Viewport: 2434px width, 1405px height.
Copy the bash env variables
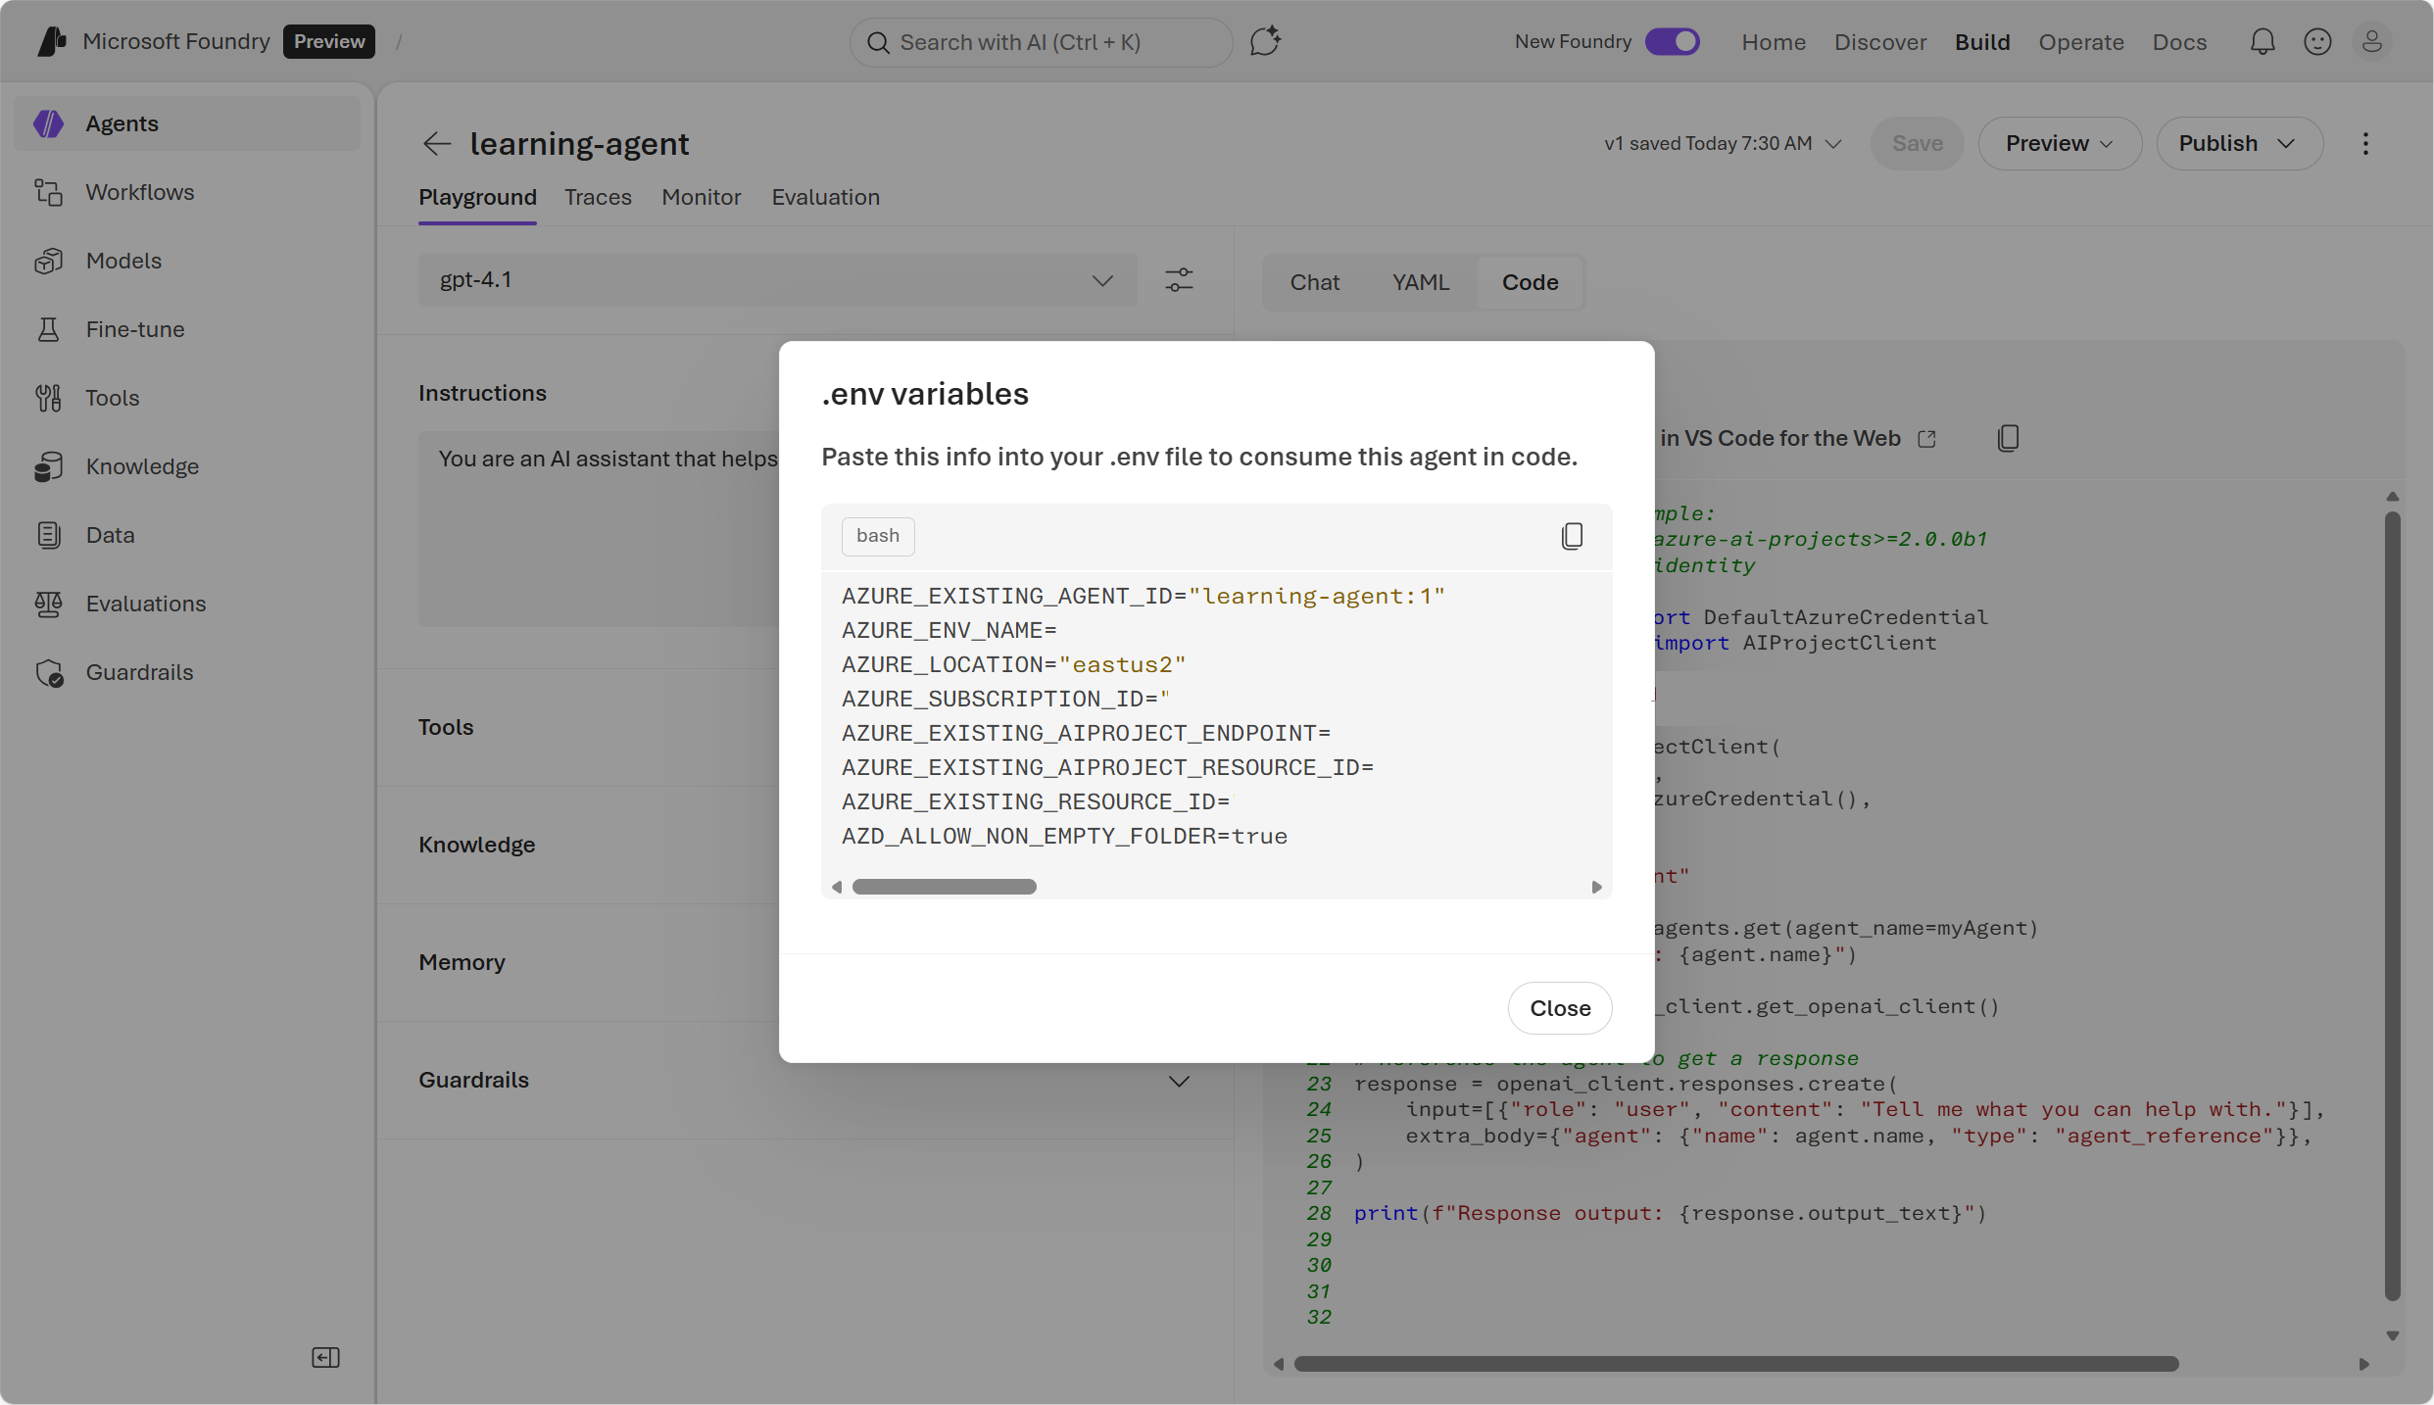point(1572,536)
